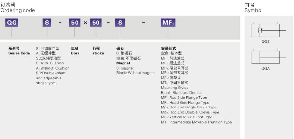
Task: Click 'S: 附磁石' text
Action: (124, 53)
